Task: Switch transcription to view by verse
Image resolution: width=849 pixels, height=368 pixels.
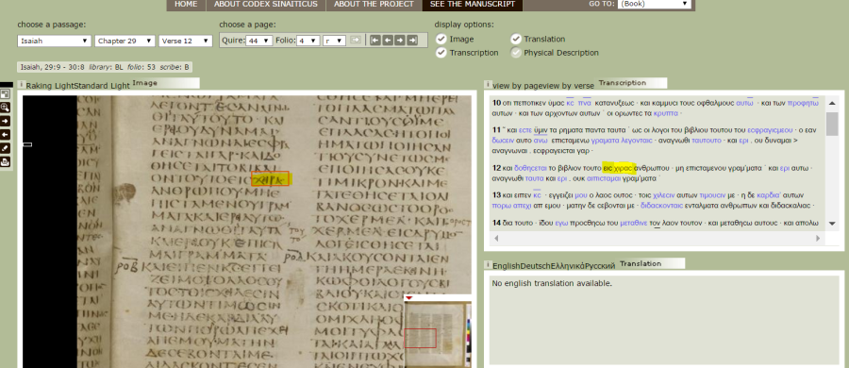Action: click(575, 86)
